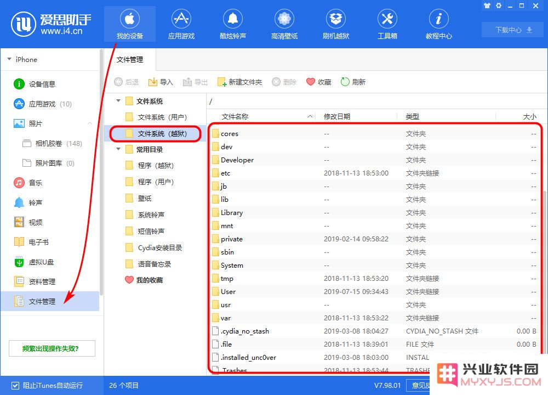The image size is (548, 395).
Task: Open the 教程中心 tutorial center
Action: [438, 24]
